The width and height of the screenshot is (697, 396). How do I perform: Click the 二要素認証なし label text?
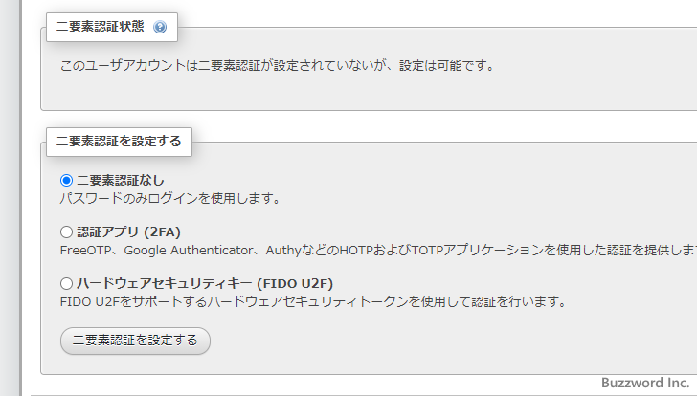[x=120, y=180]
